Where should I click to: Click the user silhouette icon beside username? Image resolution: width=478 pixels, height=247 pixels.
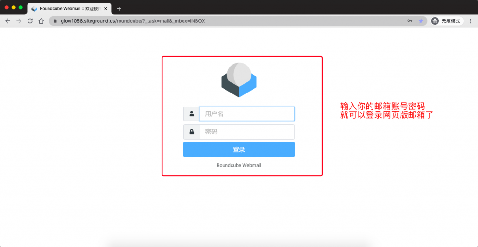click(x=191, y=114)
